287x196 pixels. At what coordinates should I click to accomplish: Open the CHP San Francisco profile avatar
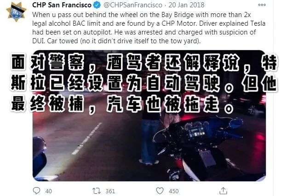16,12
